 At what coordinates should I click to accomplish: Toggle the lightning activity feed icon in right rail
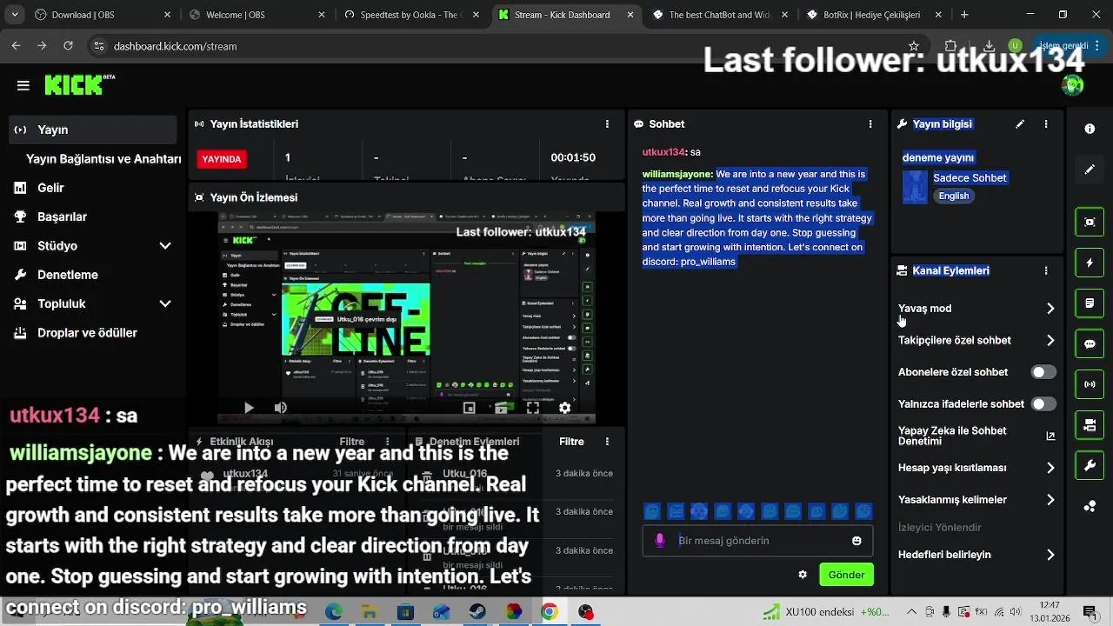(x=1090, y=263)
